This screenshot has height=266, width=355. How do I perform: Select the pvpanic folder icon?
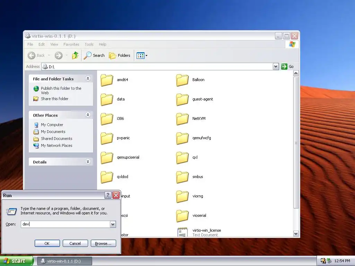(107, 139)
